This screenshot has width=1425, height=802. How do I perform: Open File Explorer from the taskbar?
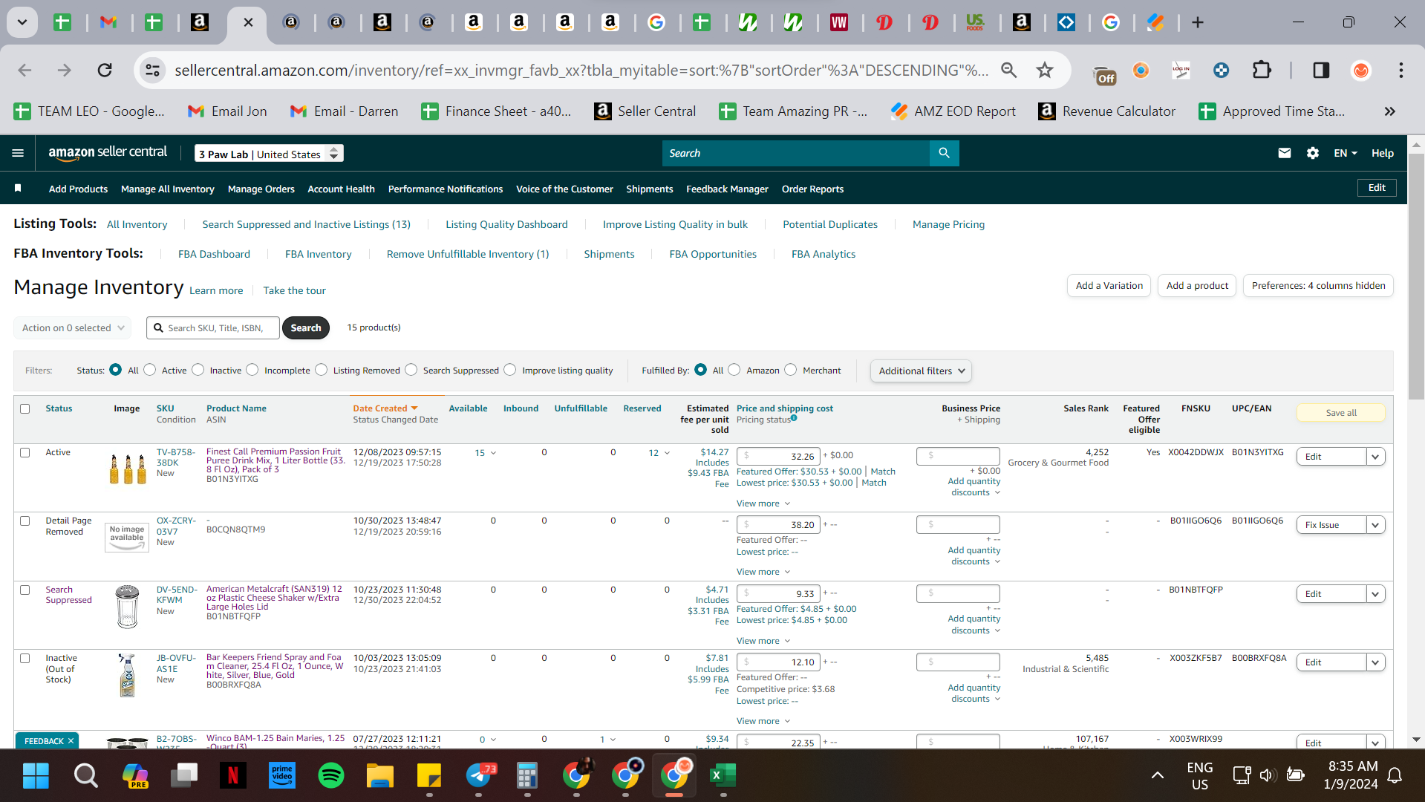[x=379, y=776]
